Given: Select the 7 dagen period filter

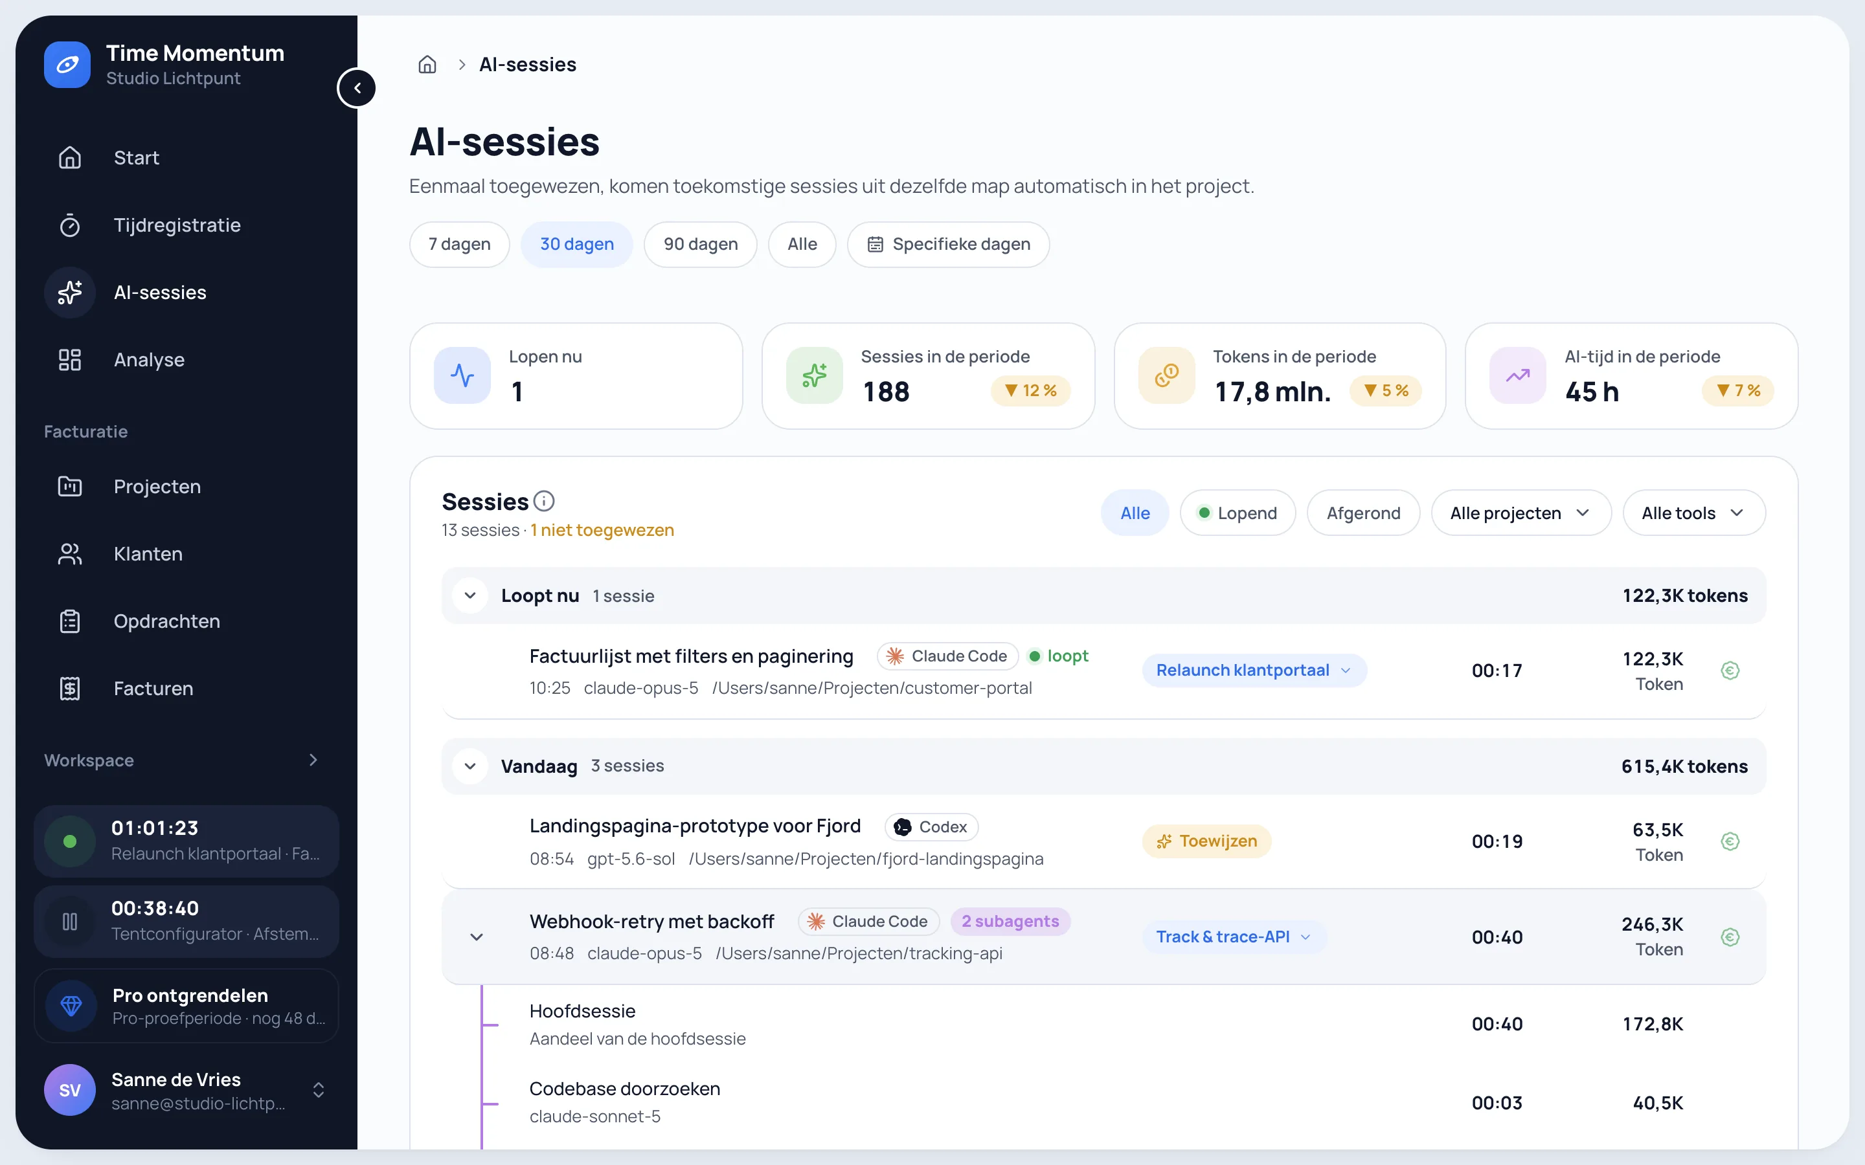Looking at the screenshot, I should pos(459,244).
